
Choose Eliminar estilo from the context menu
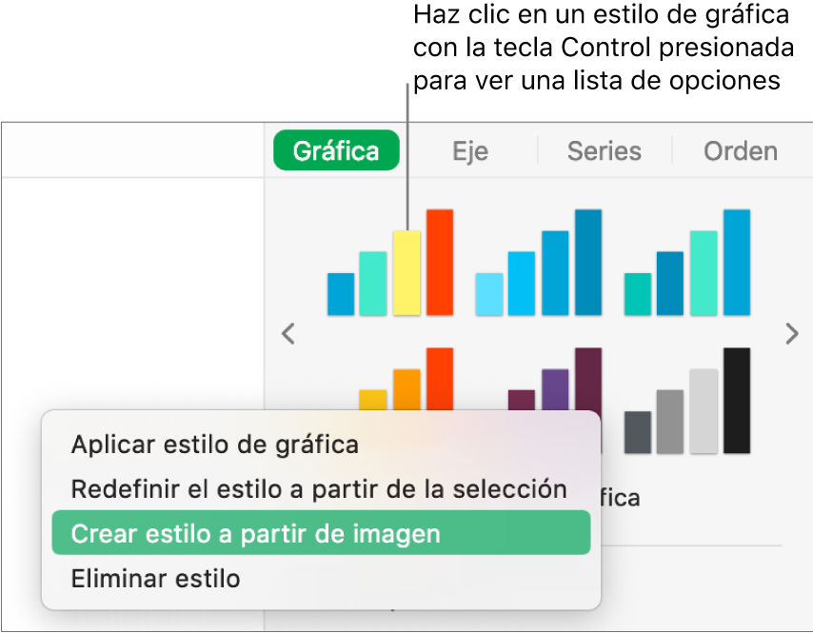[156, 578]
